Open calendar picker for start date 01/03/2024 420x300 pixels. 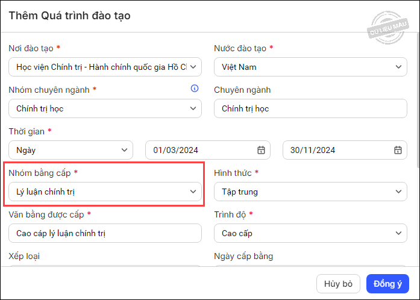[x=261, y=150]
